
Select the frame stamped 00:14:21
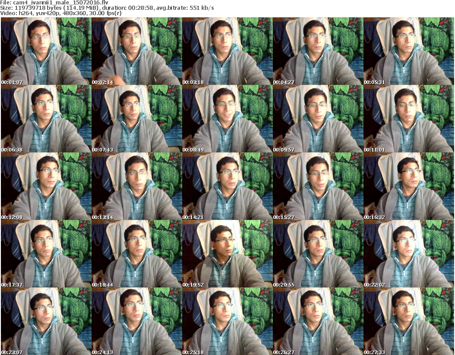tap(227, 186)
